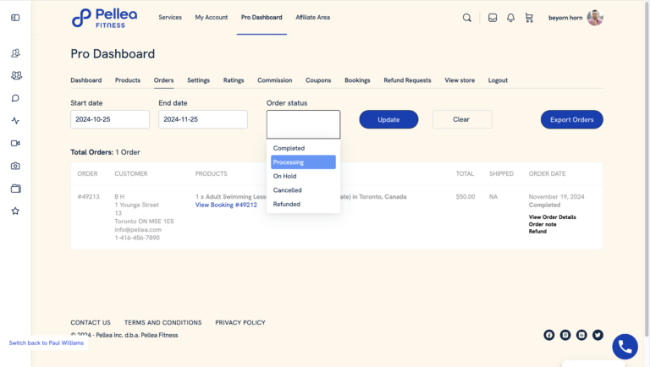Toggle the sidebar panel icon

pos(15,18)
